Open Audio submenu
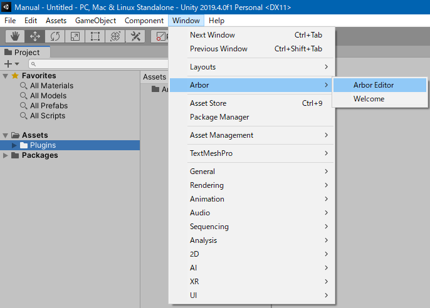430x308 pixels. coord(252,213)
